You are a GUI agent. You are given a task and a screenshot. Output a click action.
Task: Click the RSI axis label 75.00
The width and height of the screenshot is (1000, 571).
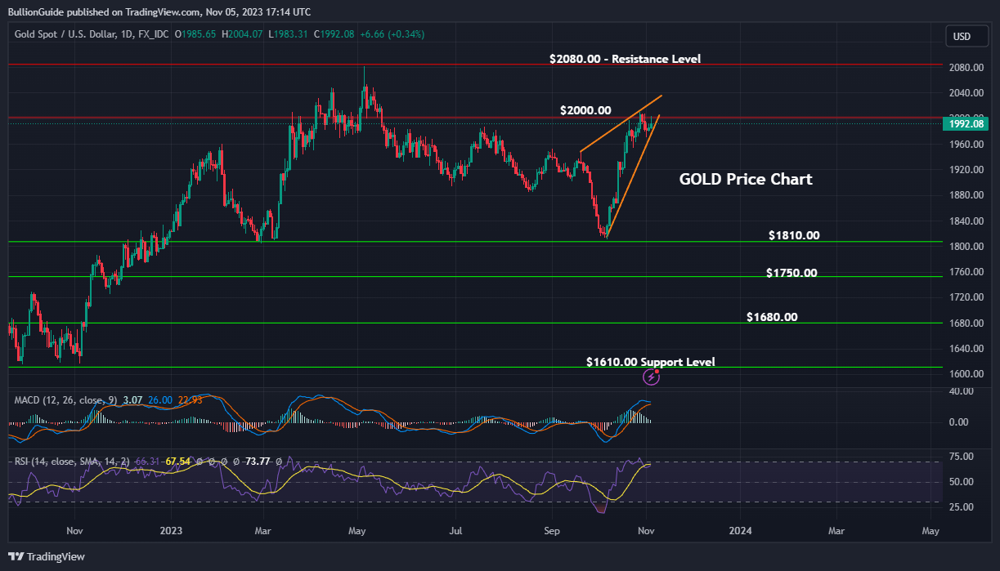click(x=959, y=456)
